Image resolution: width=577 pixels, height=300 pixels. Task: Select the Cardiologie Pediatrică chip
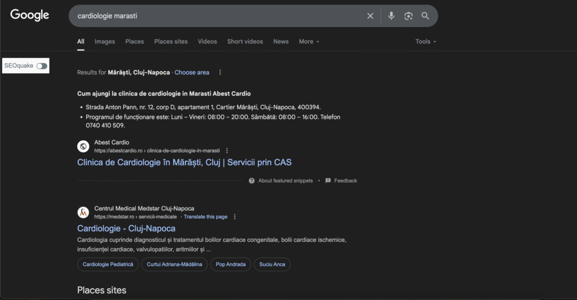108,264
